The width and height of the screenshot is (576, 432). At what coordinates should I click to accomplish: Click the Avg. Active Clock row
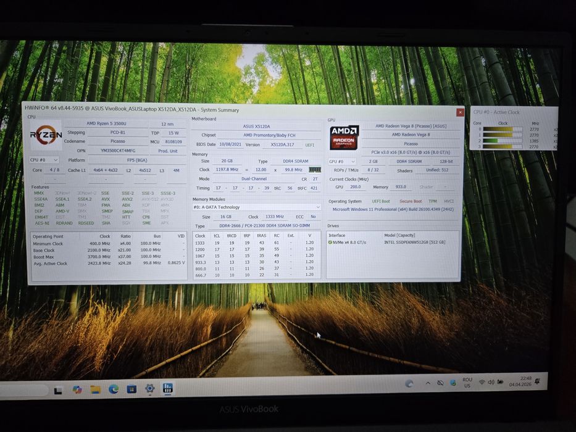[x=109, y=264]
